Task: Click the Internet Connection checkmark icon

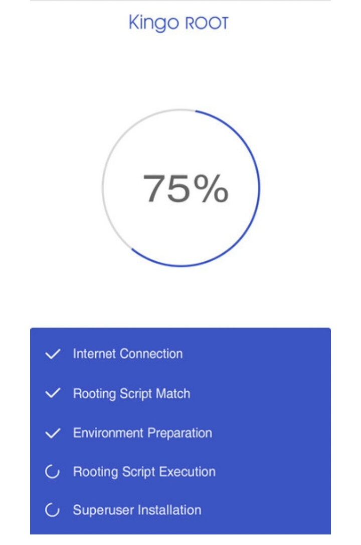Action: 53,354
